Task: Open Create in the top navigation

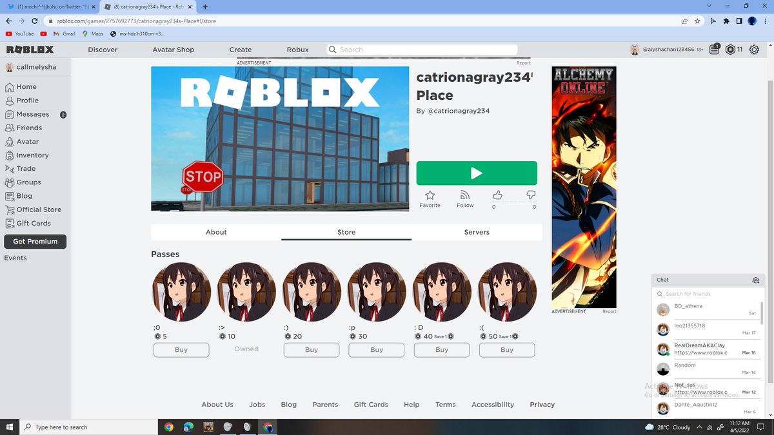Action: pyautogui.click(x=241, y=50)
